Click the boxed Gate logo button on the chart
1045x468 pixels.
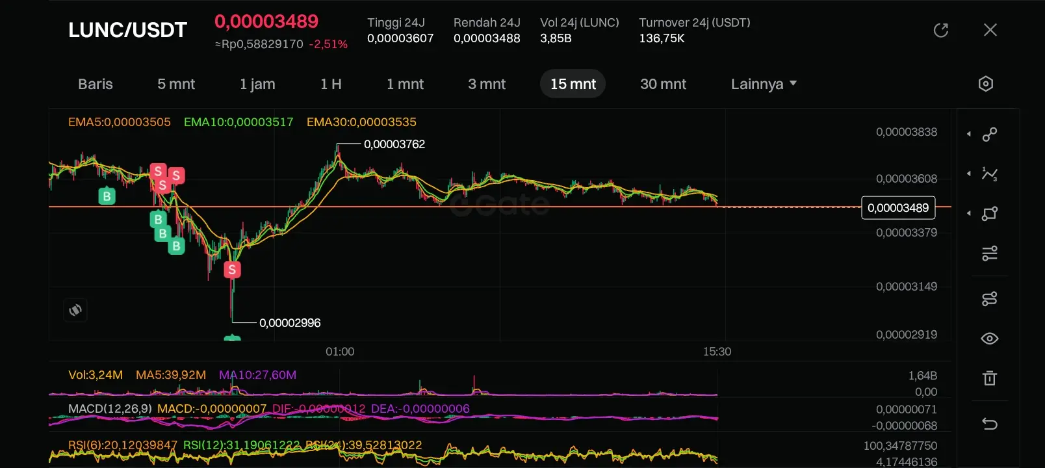[x=75, y=310]
